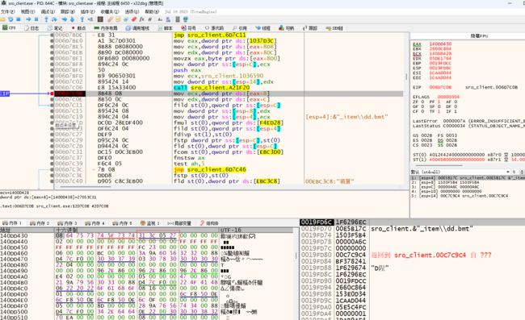Click the Trace Over toolbar icon

coord(72,19)
